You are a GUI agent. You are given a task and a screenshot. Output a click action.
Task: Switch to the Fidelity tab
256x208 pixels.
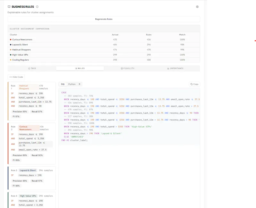coord(128,68)
